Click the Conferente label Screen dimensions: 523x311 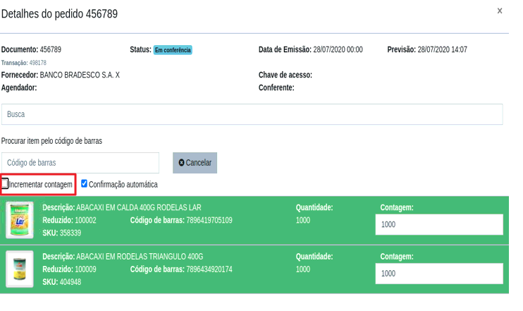[276, 87]
